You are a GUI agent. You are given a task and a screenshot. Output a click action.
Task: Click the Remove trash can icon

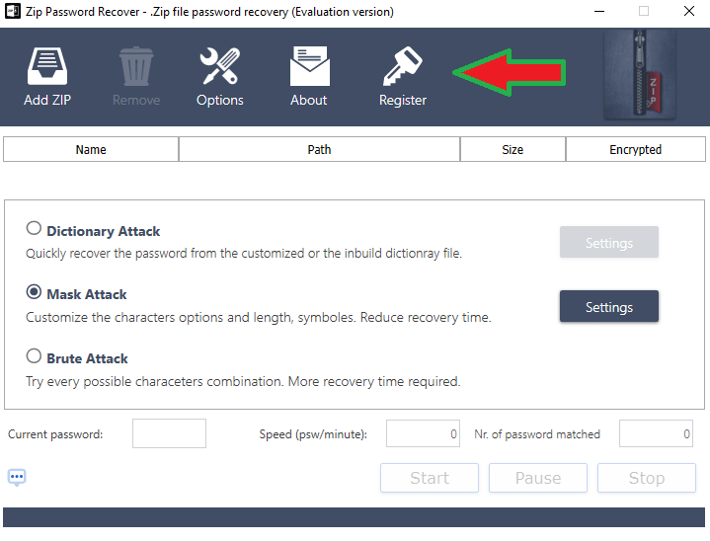(136, 66)
